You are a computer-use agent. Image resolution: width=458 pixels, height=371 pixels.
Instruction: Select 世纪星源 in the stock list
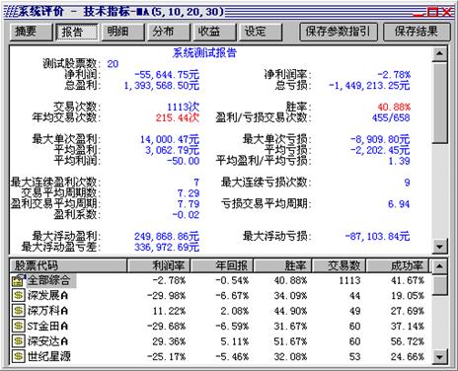pyautogui.click(x=49, y=356)
